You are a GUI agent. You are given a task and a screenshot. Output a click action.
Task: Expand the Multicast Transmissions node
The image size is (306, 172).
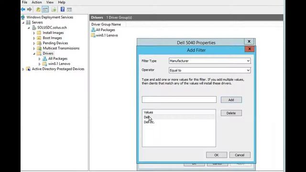coord(34,48)
